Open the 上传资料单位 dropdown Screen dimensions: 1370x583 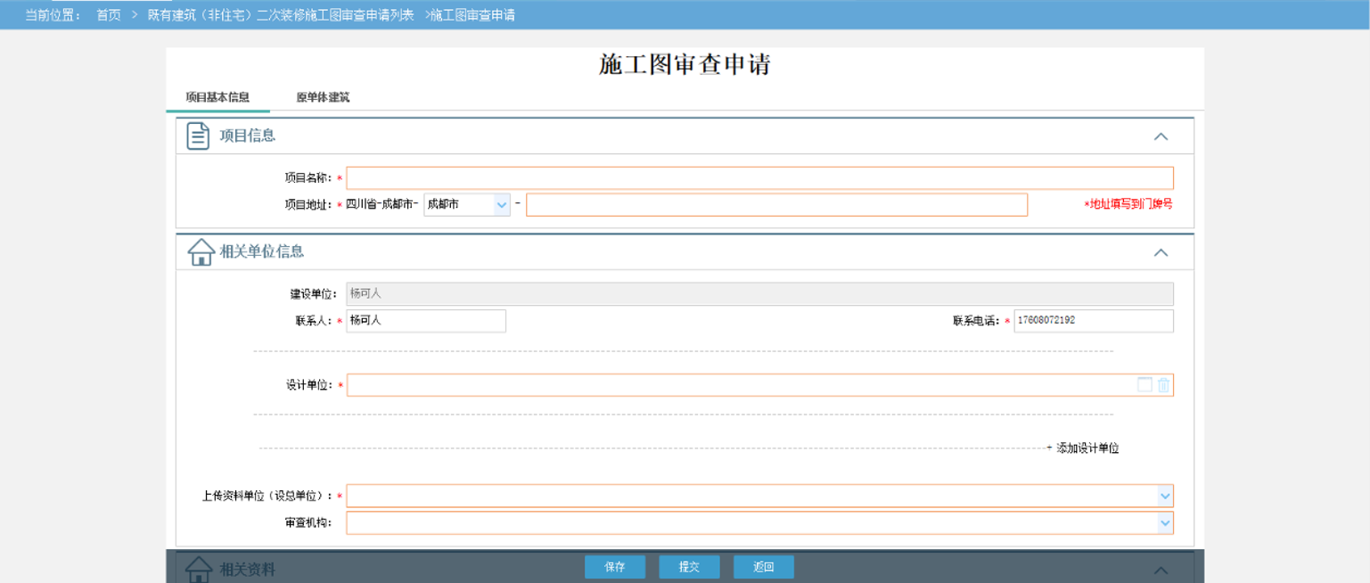pyautogui.click(x=1164, y=496)
